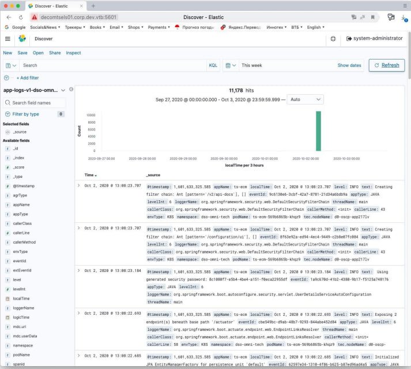Click the _source field type icon
This screenshot has width=411, height=369.
[7, 132]
